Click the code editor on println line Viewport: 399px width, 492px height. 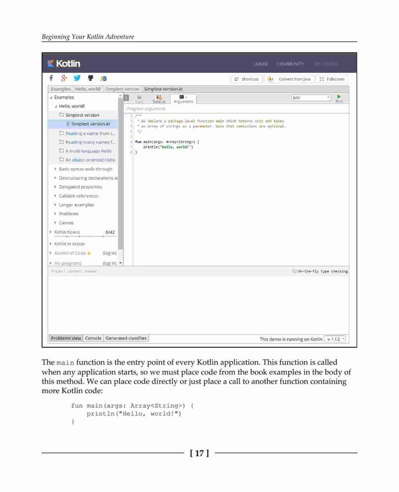168,147
